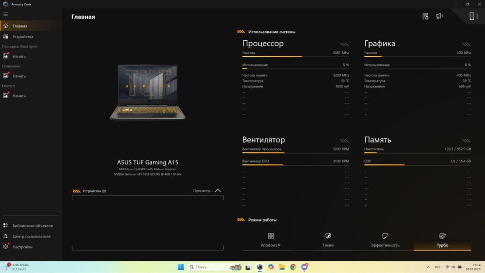Viewport: 485px width, 273px height.
Task: Open Google Chrome from the taskbar
Action: (x=293, y=267)
